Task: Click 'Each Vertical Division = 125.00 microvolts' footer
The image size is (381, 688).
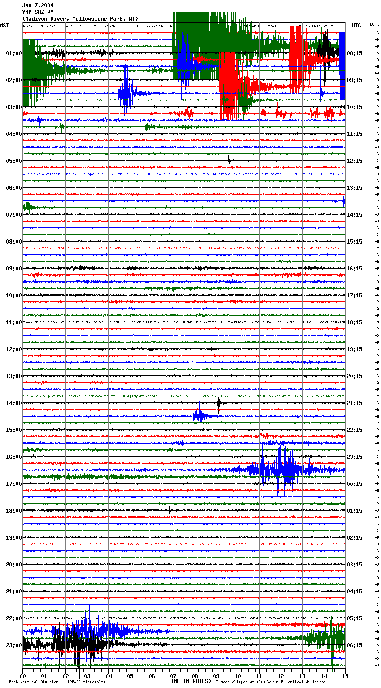Action: point(57,682)
